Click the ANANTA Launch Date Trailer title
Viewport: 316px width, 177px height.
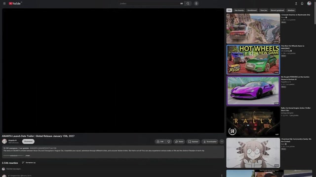click(39, 136)
